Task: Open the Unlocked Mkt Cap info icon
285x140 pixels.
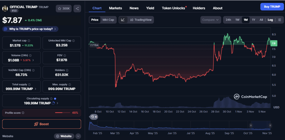Action: point(74,41)
